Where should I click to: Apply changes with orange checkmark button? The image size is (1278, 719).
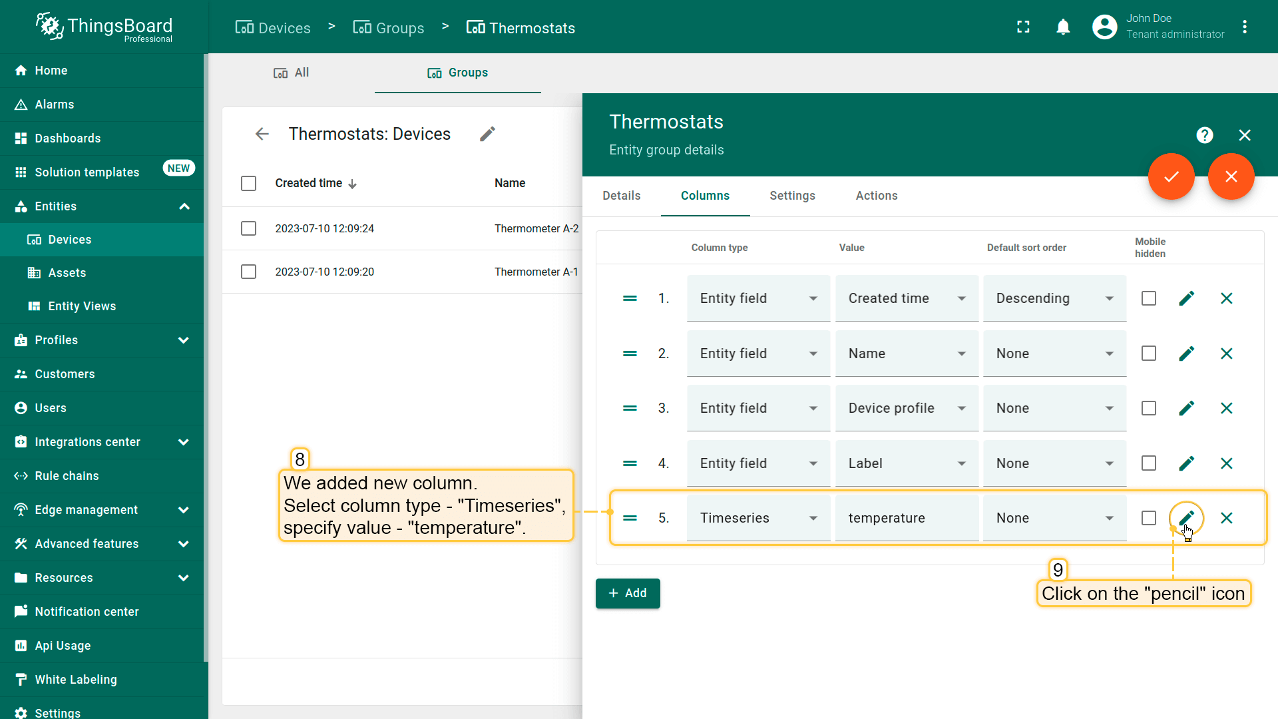(x=1171, y=176)
